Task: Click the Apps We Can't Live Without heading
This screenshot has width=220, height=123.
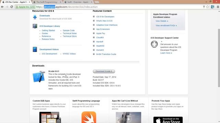Action: (x=125, y=101)
